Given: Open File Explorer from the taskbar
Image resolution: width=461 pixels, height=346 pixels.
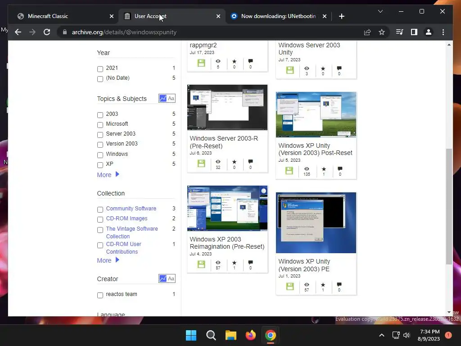Looking at the screenshot, I should tap(231, 335).
